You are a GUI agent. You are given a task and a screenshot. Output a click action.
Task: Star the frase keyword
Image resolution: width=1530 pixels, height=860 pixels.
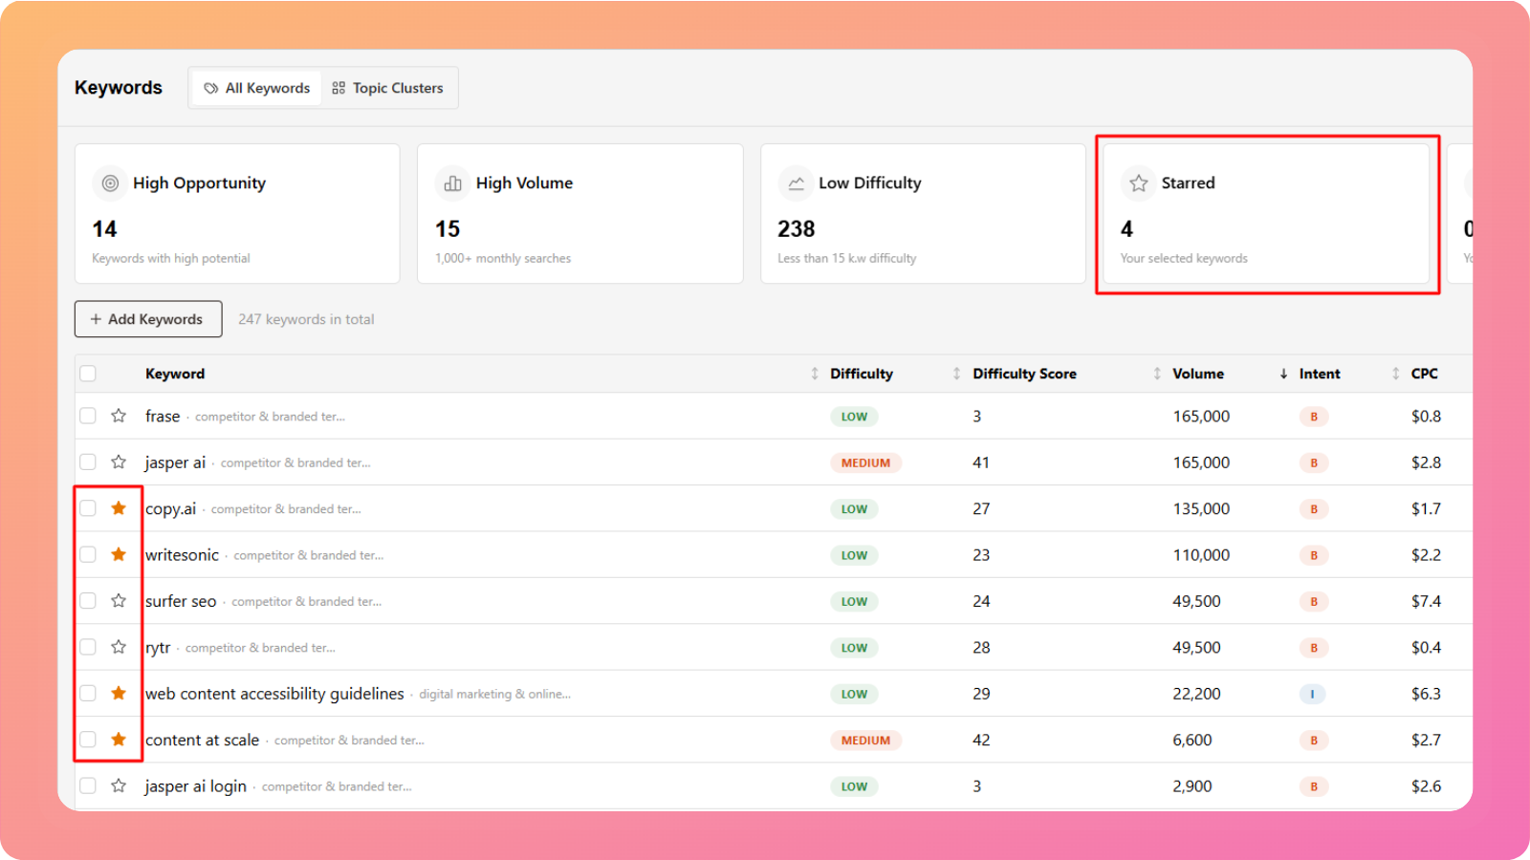tap(119, 416)
